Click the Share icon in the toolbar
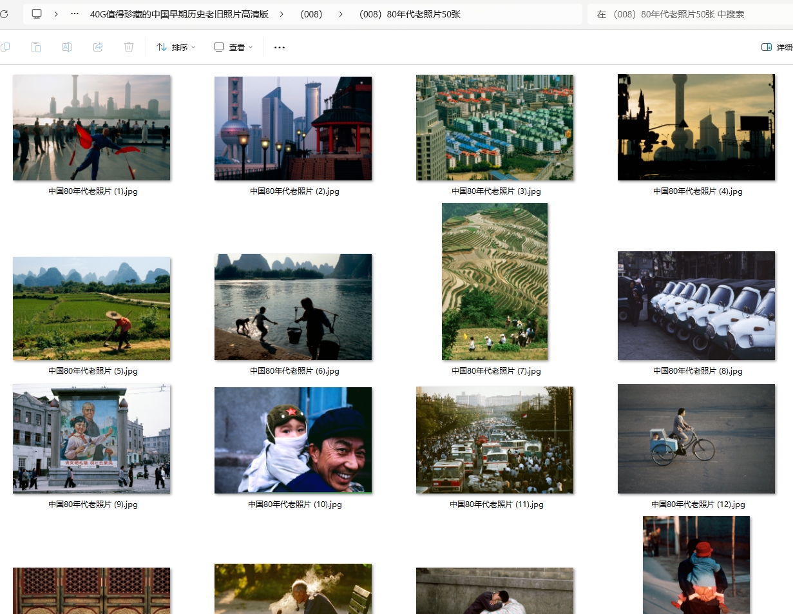This screenshot has width=793, height=614. coord(98,47)
